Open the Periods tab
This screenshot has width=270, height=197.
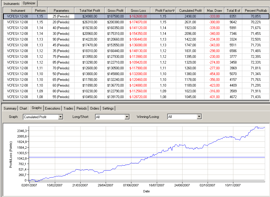[x=82, y=108]
